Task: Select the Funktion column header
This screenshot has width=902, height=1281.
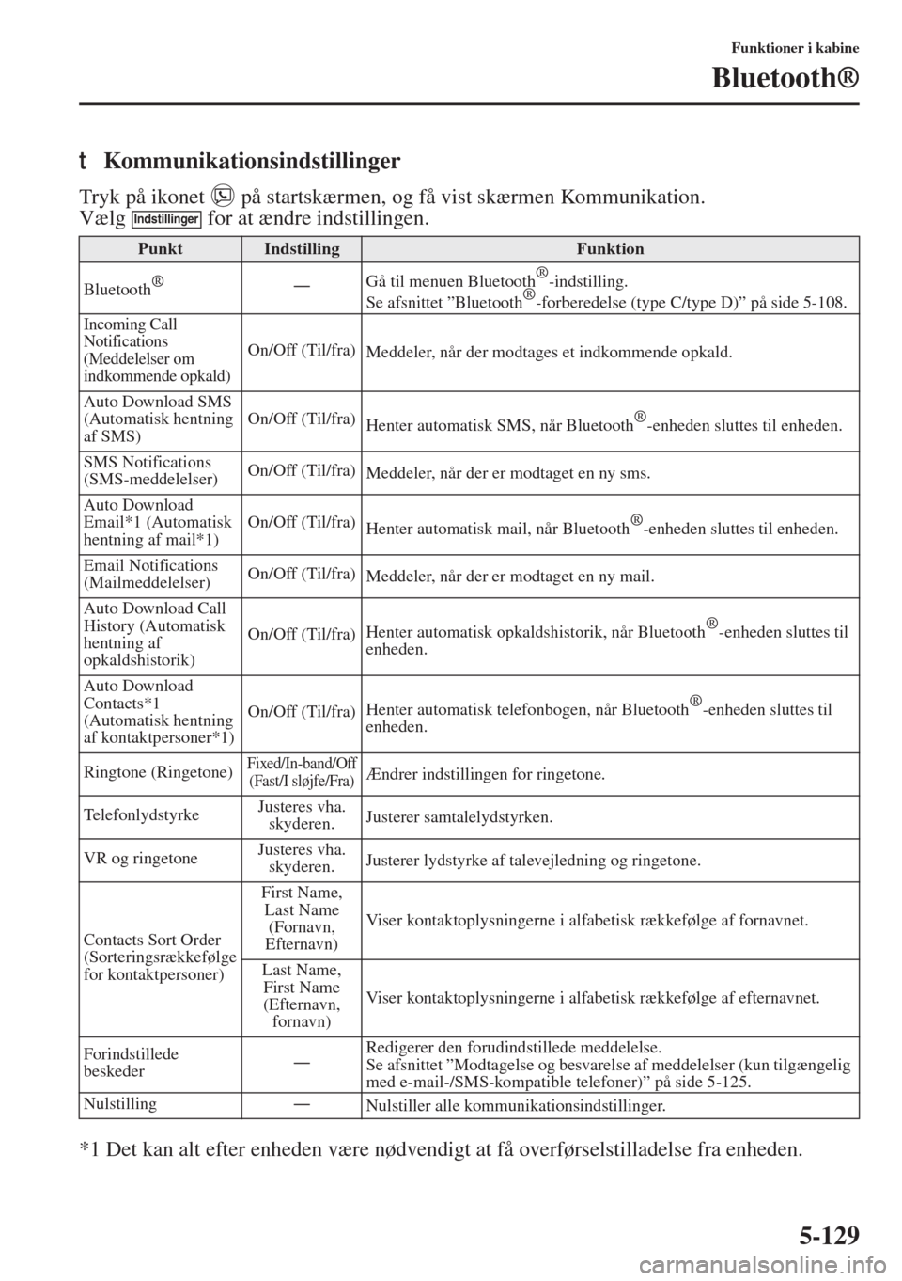Action: (x=610, y=248)
